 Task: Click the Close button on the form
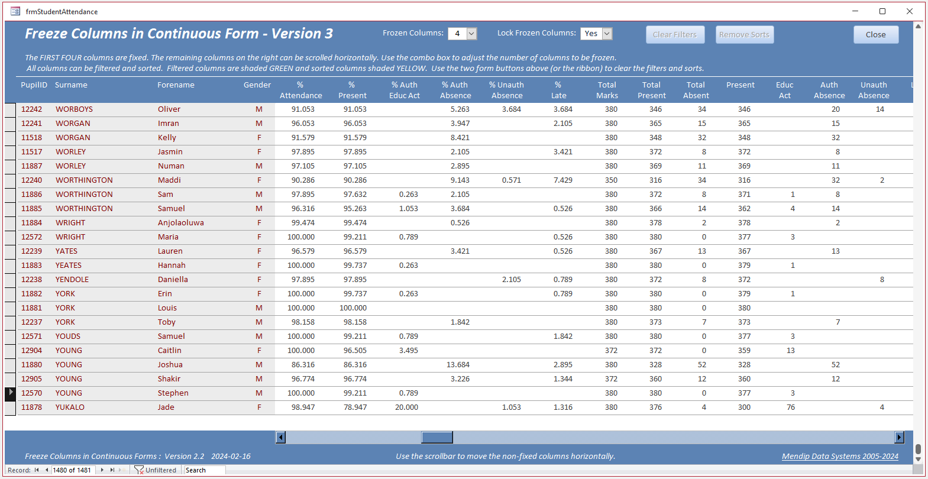(x=876, y=35)
